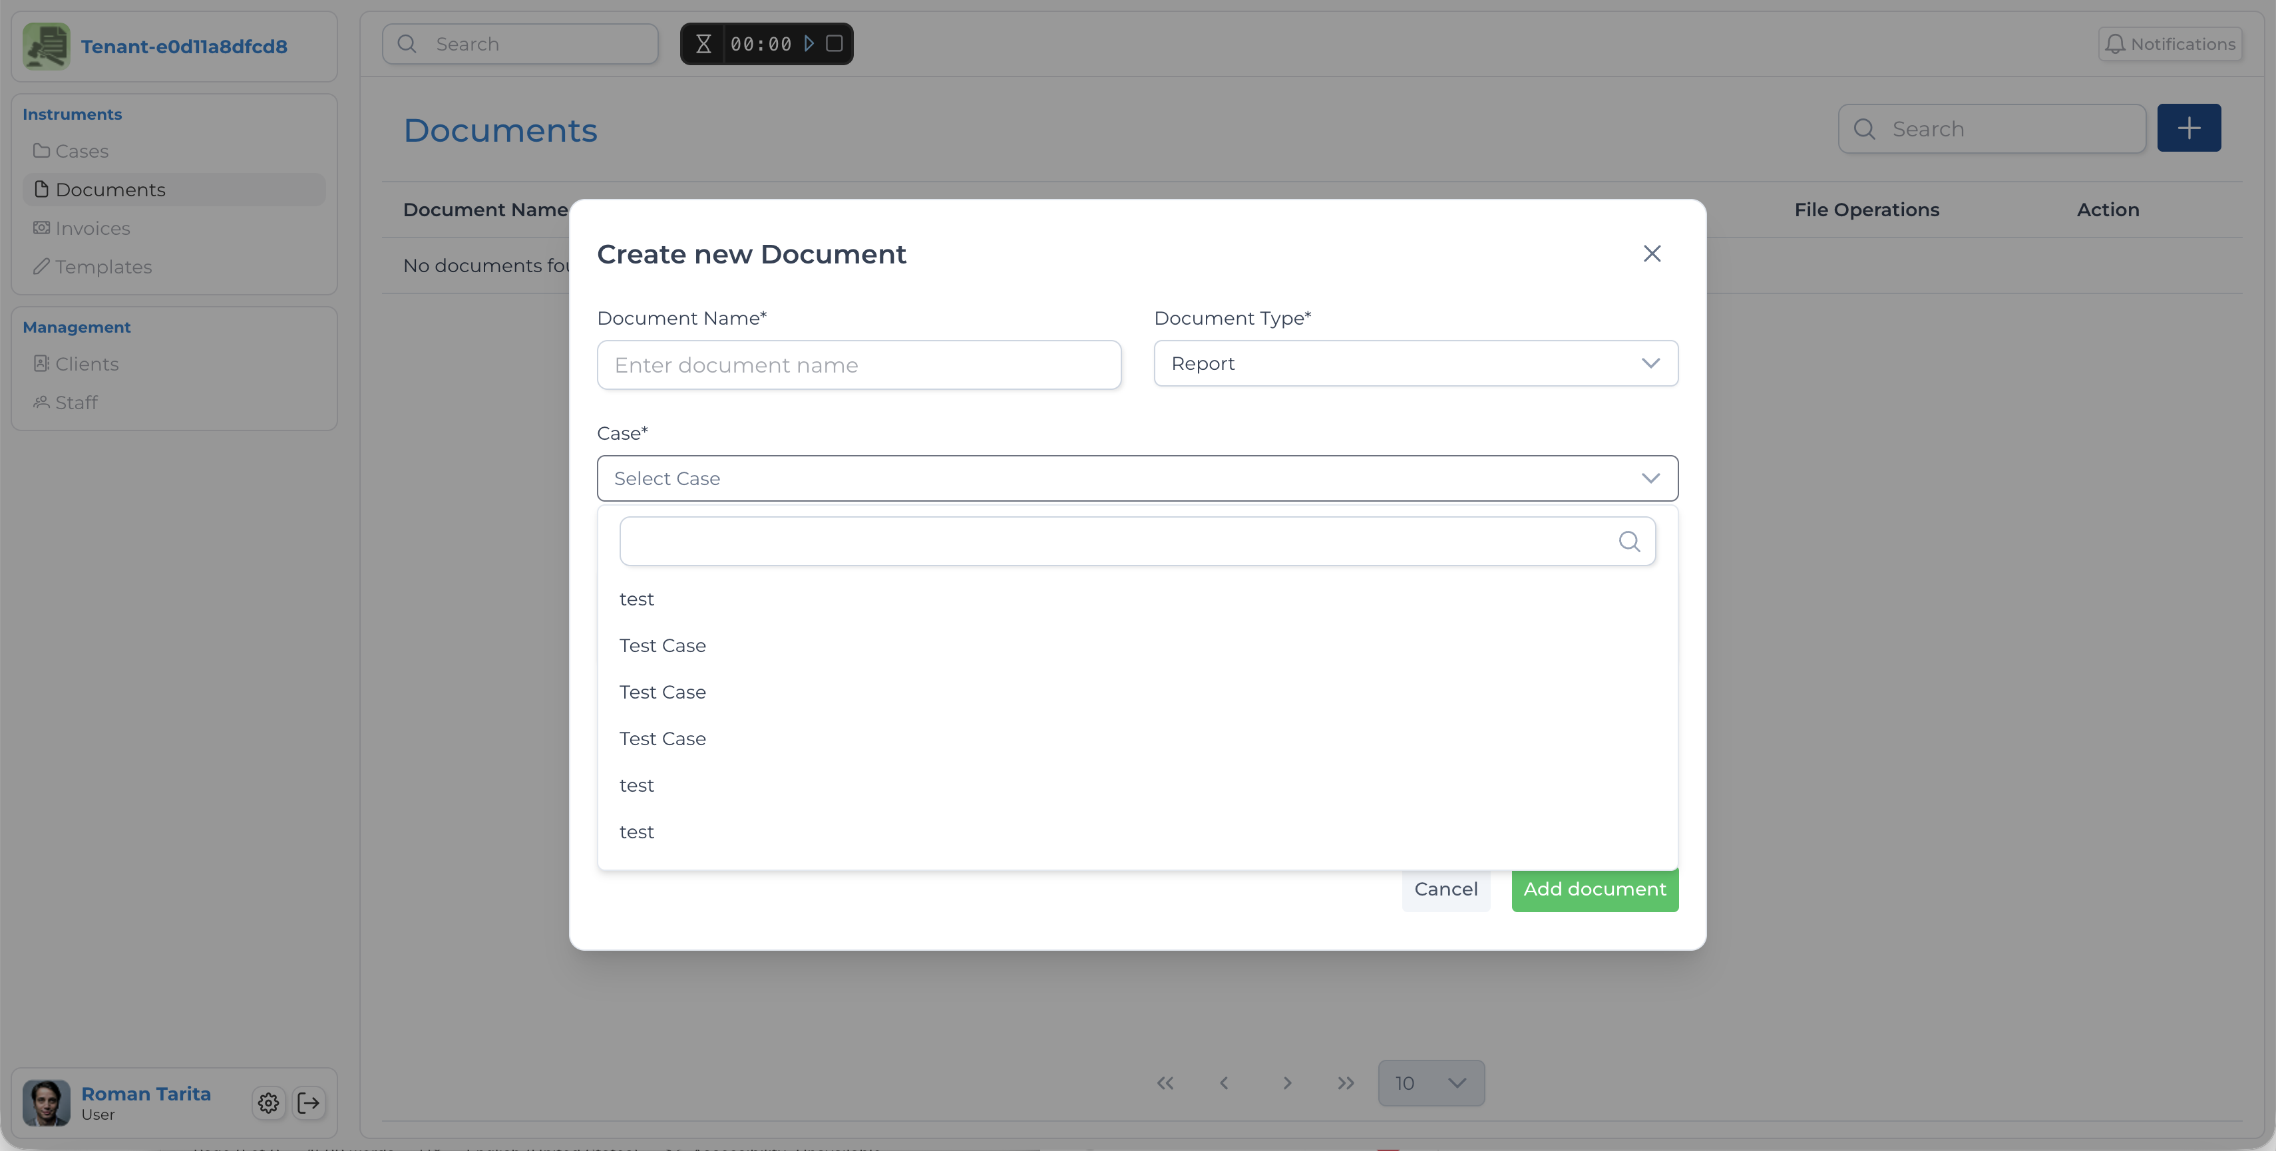This screenshot has height=1151, width=2276.
Task: Click the timer play icon
Action: click(x=809, y=43)
